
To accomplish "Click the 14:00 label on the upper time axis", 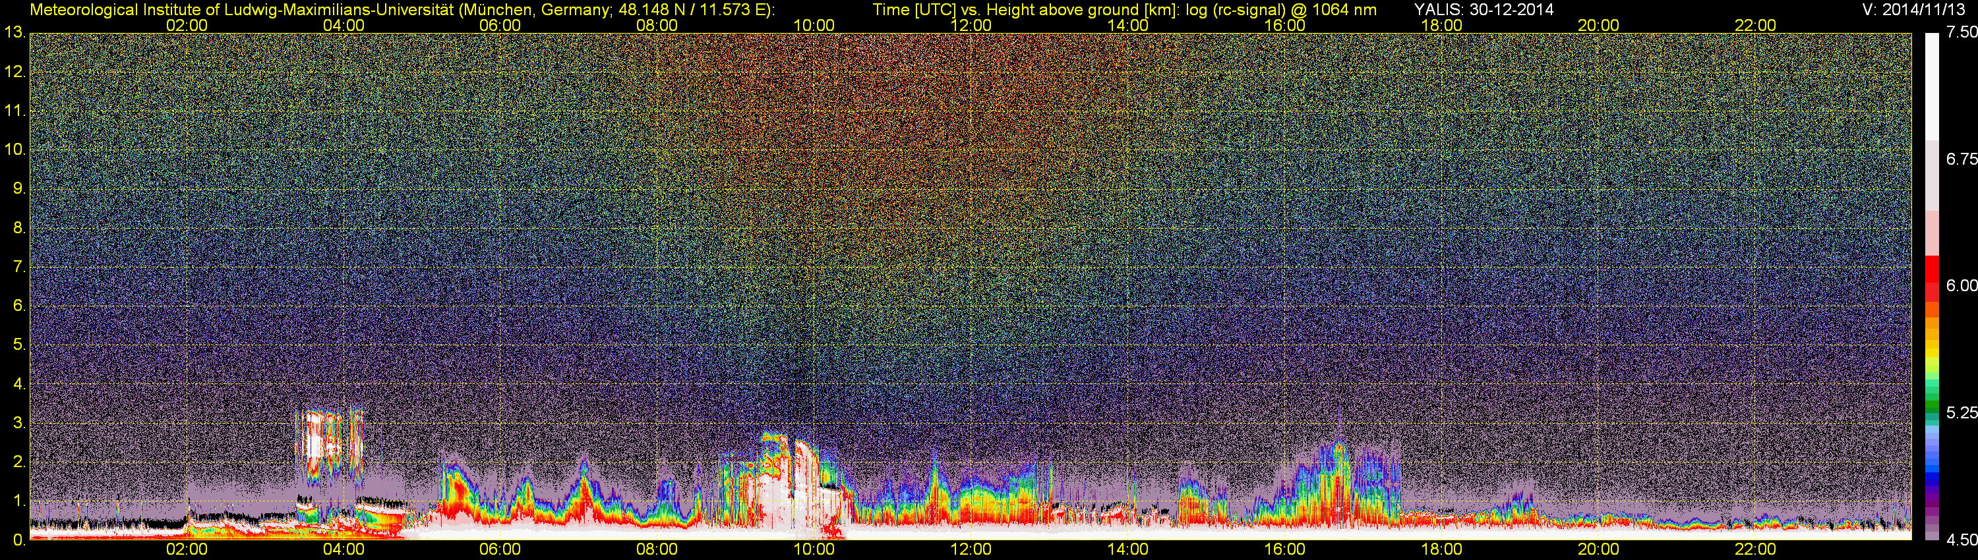I will click(x=1128, y=25).
